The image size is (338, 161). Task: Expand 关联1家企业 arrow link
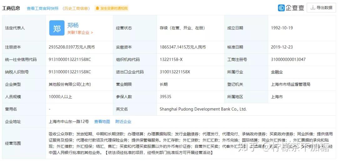pyautogui.click(x=80, y=33)
